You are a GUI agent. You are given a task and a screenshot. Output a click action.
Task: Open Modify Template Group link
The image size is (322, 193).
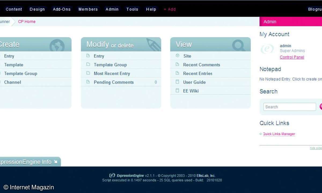110,65
